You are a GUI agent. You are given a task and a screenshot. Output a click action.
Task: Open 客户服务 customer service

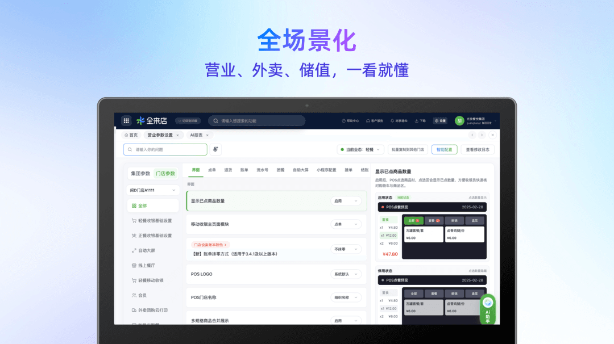pyautogui.click(x=374, y=121)
